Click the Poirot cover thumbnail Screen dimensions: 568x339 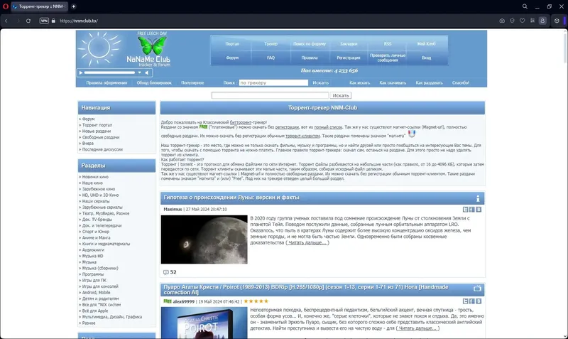pyautogui.click(x=204, y=323)
